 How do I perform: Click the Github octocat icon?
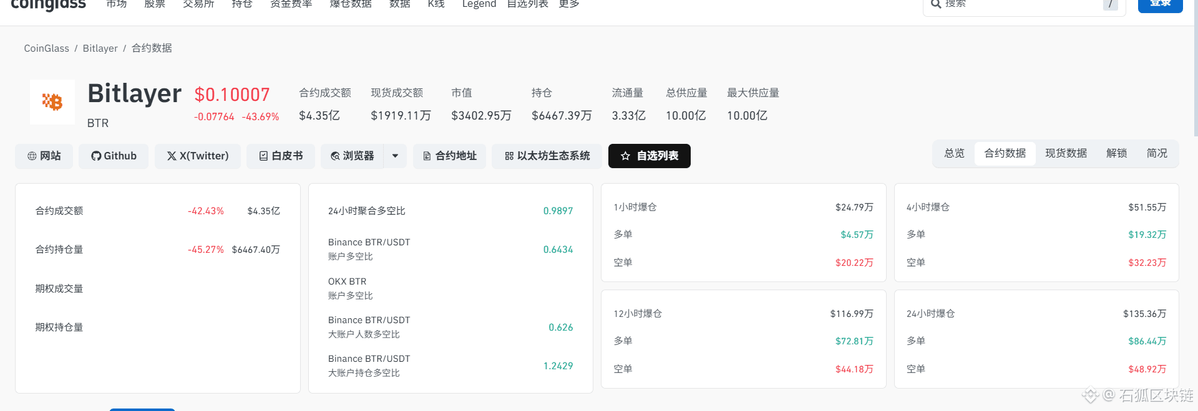tap(96, 156)
